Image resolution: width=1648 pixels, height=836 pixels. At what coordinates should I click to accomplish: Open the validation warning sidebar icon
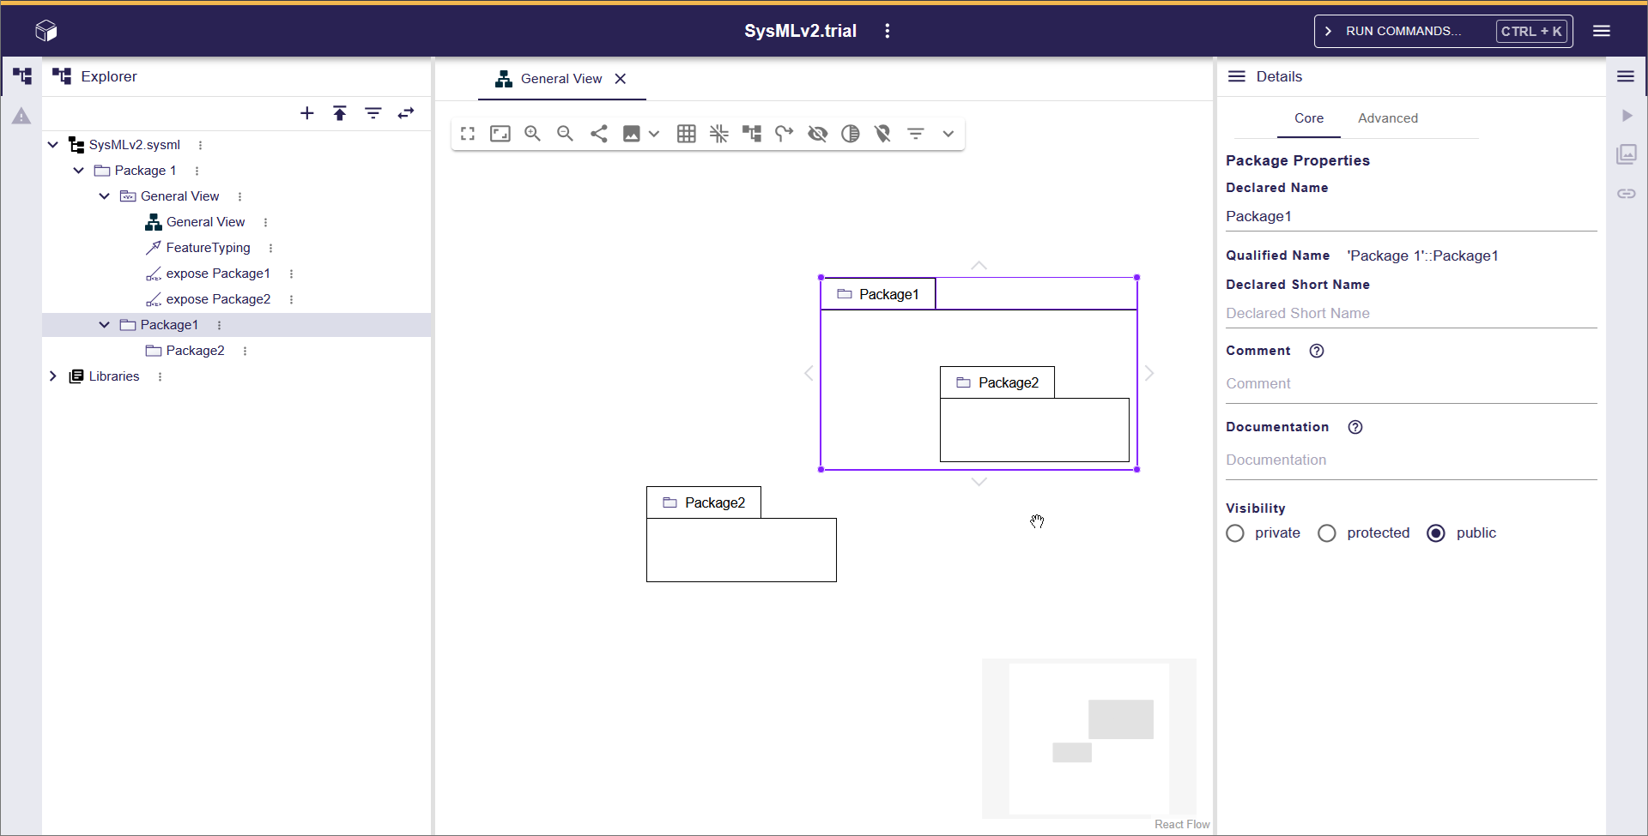point(21,116)
